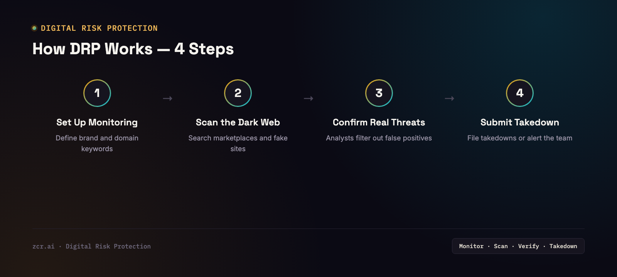The height and width of the screenshot is (277, 617).
Task: Click the step 2 circle icon
Action: (238, 93)
